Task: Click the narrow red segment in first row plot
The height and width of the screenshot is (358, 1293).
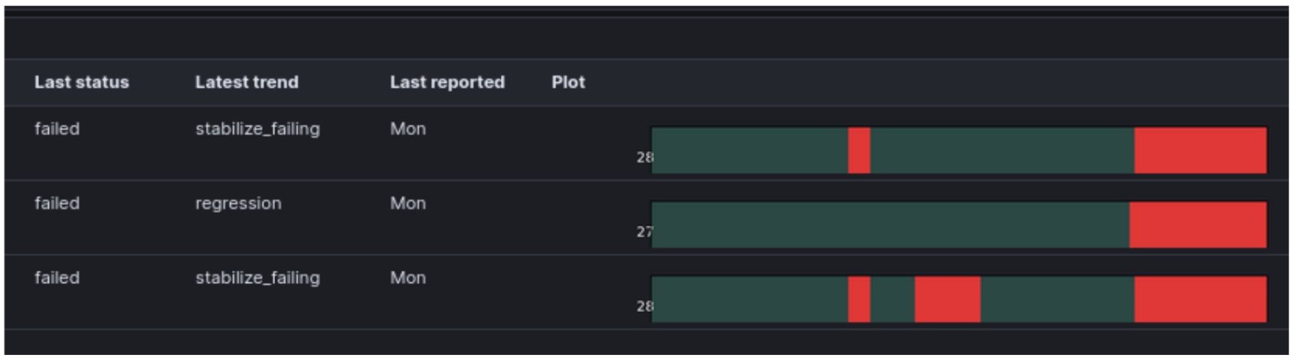Action: click(859, 151)
